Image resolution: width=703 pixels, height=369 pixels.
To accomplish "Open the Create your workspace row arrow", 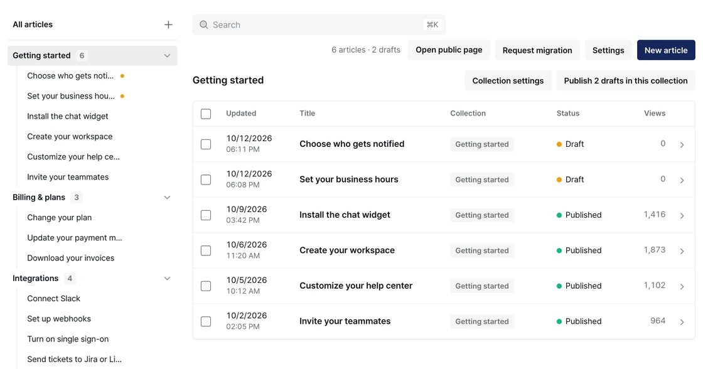I will 682,250.
